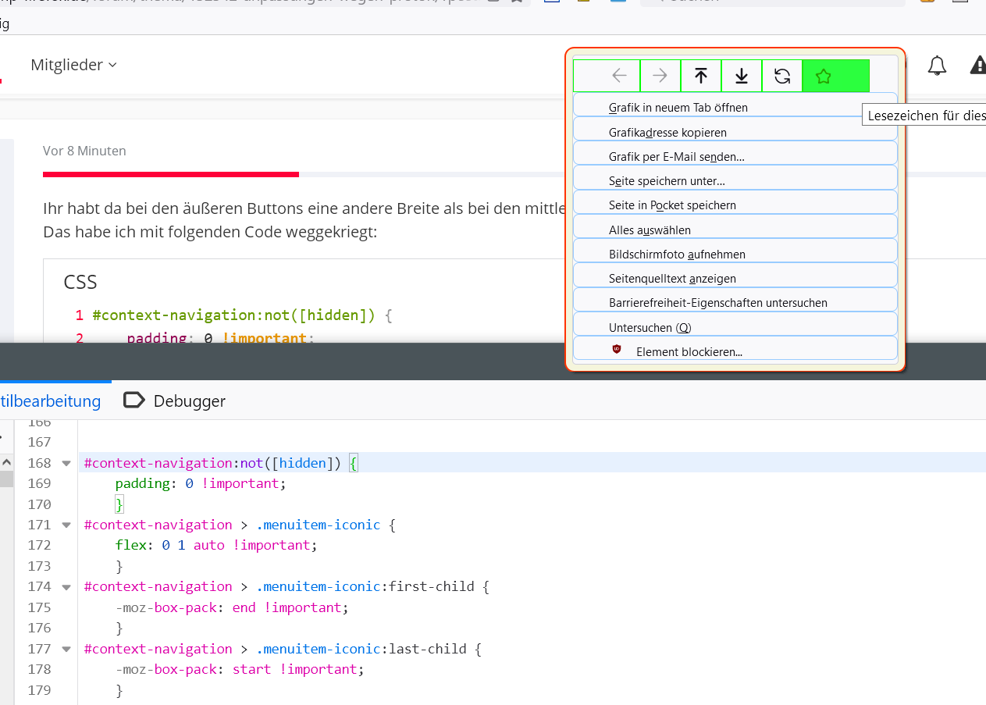This screenshot has width=986, height=705.
Task: Click the scrollbar up arrow beside editor
Action: (6, 461)
